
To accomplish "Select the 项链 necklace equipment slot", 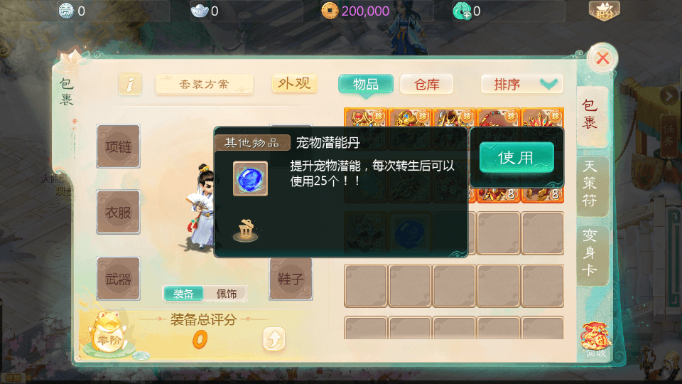I will pos(119,146).
